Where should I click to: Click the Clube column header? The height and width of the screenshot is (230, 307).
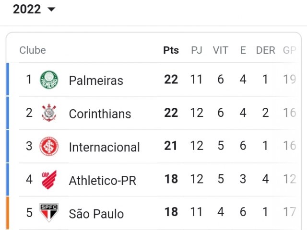33,50
